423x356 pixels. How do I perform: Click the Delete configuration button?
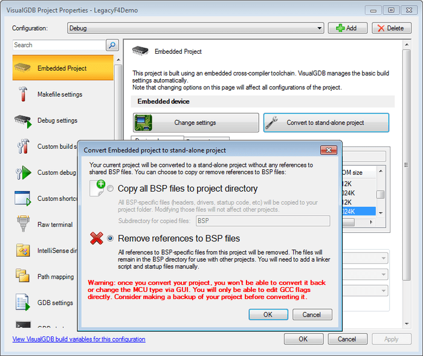392,28
